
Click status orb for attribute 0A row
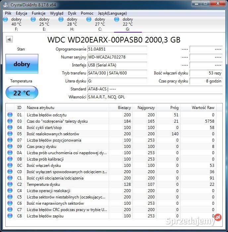[10, 153]
